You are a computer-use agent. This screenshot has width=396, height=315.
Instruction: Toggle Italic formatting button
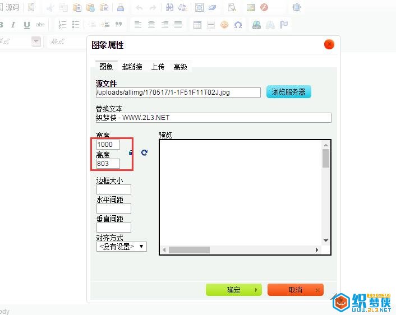(13, 25)
